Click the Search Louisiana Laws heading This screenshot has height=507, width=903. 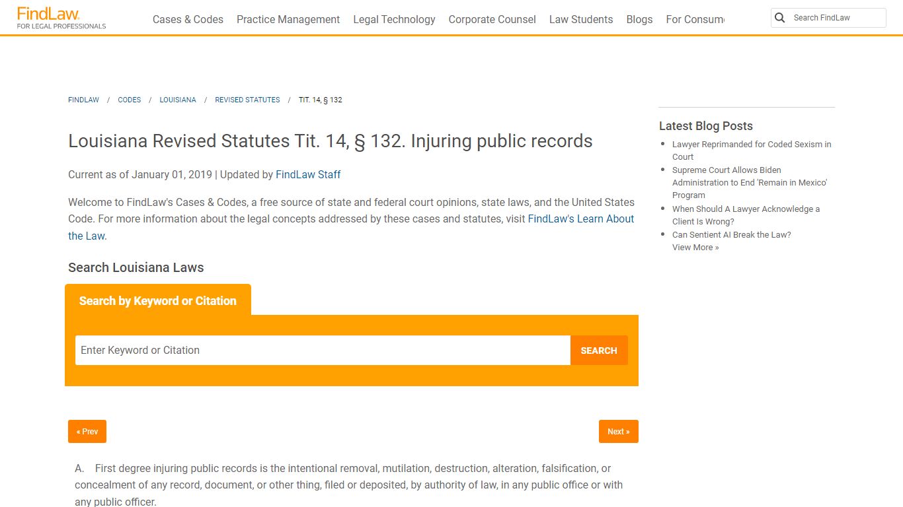tap(136, 267)
